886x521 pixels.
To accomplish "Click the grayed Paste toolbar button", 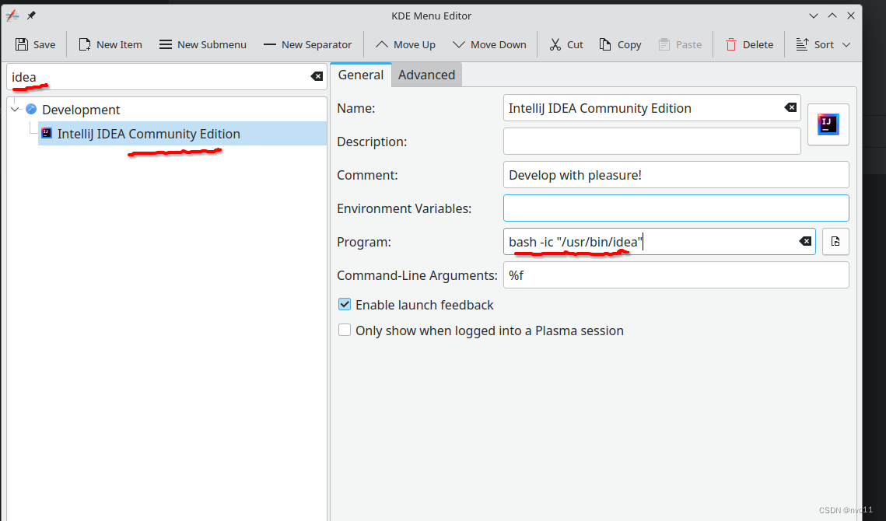I will (x=681, y=44).
